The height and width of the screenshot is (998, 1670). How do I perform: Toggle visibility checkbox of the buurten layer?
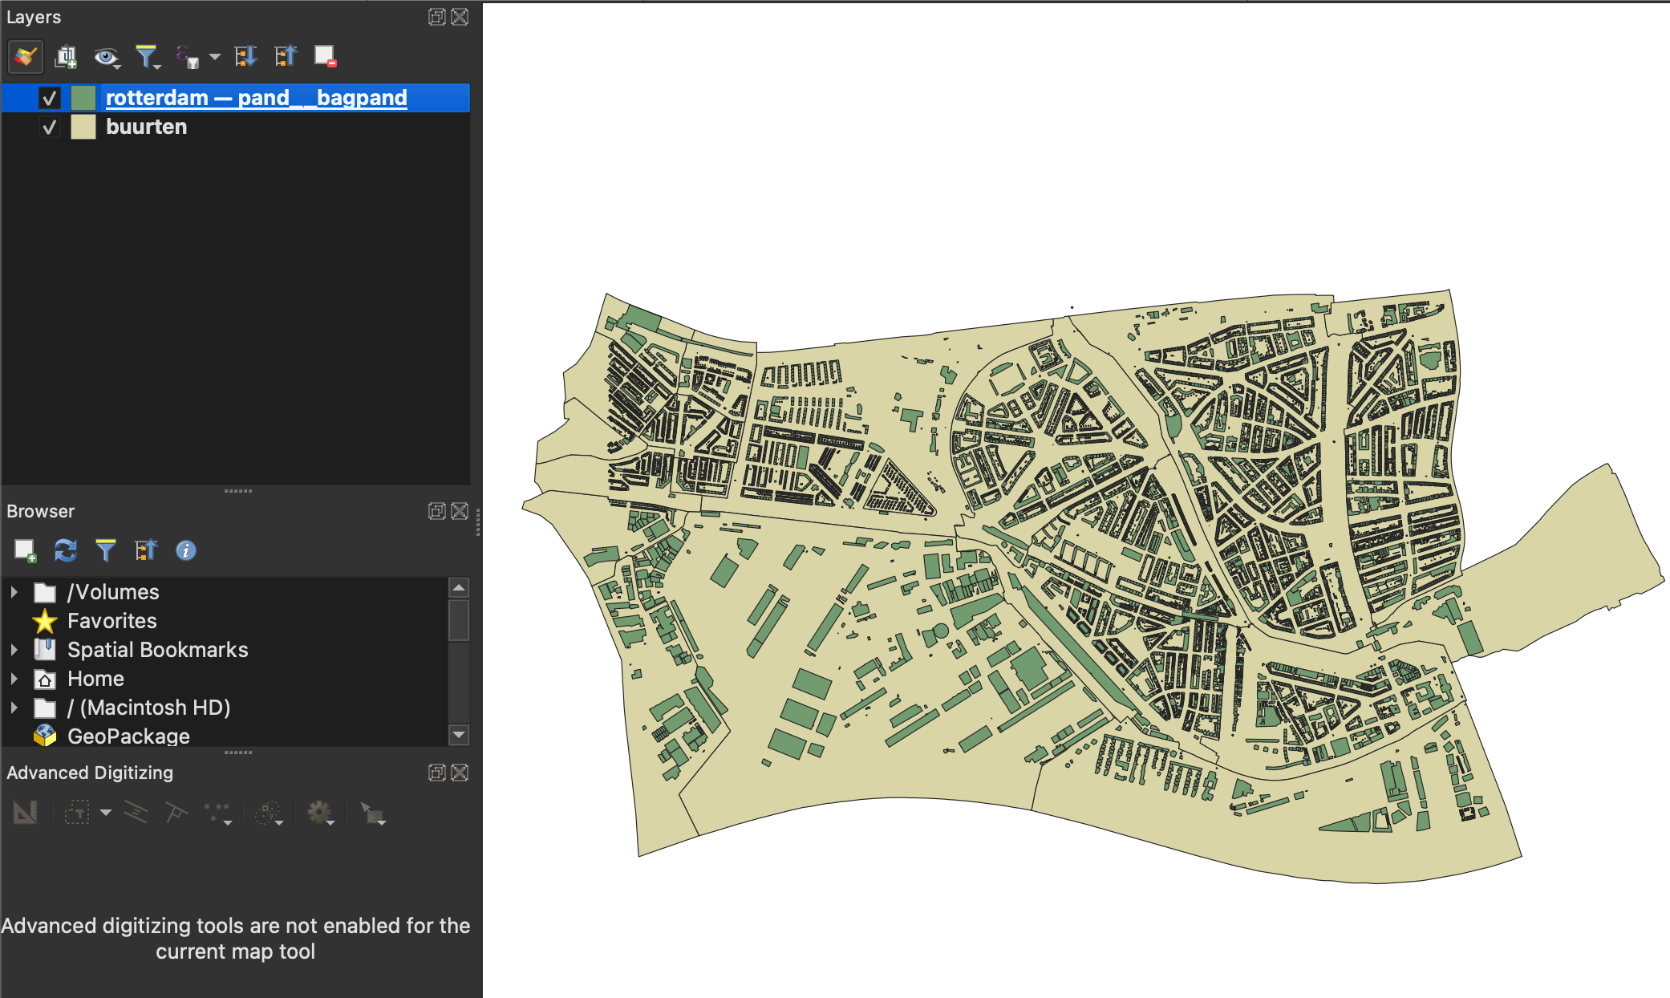tap(50, 127)
